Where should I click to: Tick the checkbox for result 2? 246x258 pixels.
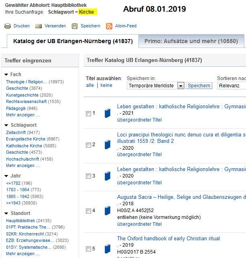[x=88, y=145]
